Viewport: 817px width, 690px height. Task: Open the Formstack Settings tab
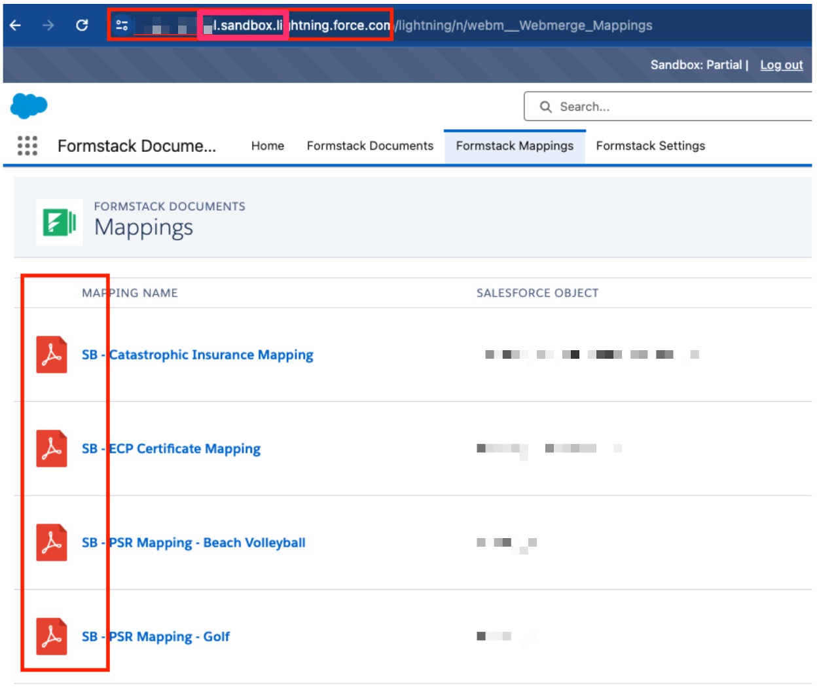point(650,146)
